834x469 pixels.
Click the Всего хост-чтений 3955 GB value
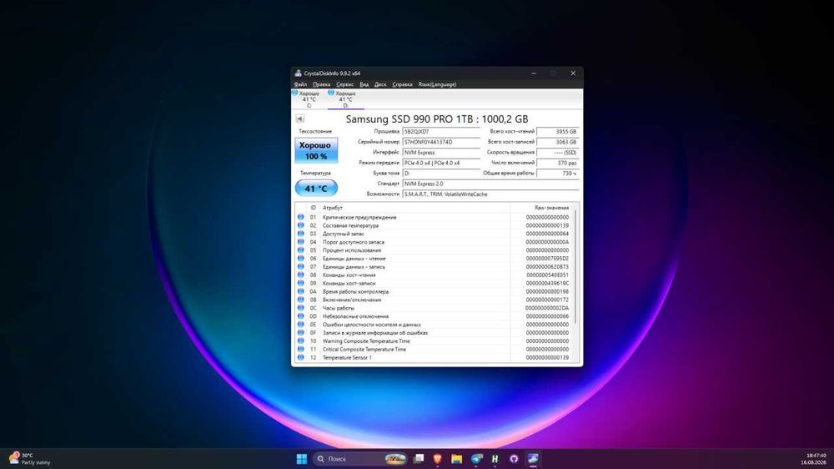(557, 132)
